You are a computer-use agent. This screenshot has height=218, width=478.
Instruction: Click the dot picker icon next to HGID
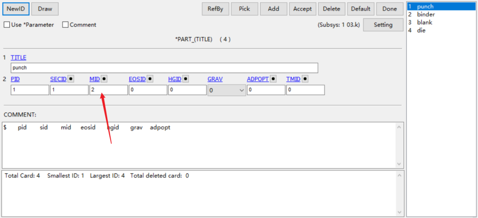(x=185, y=79)
